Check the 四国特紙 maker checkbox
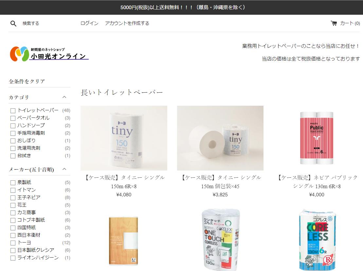 pos(13,228)
